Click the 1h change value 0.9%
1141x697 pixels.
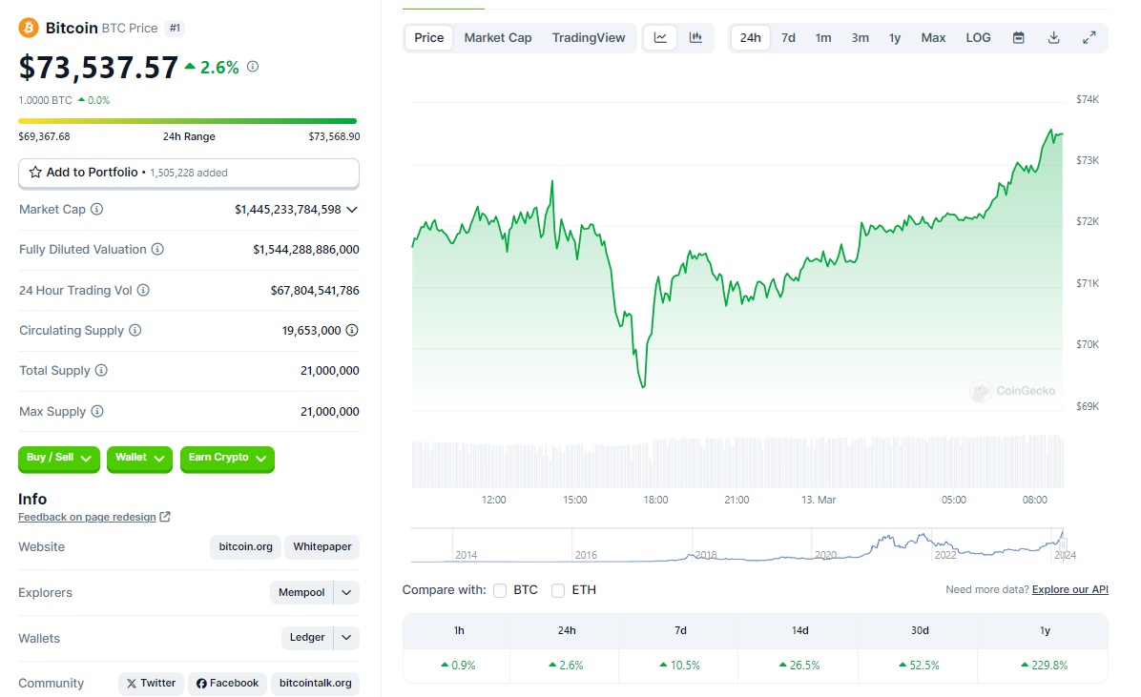click(x=458, y=665)
